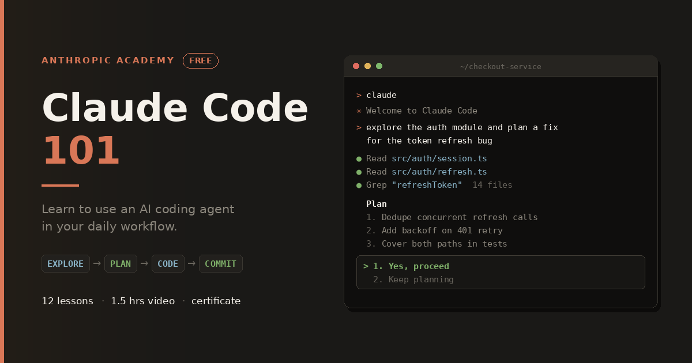
Task: Click the 'Claude Code' headline
Action: point(175,108)
